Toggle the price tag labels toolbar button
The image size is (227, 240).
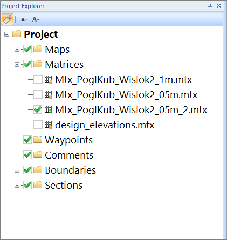(8, 19)
